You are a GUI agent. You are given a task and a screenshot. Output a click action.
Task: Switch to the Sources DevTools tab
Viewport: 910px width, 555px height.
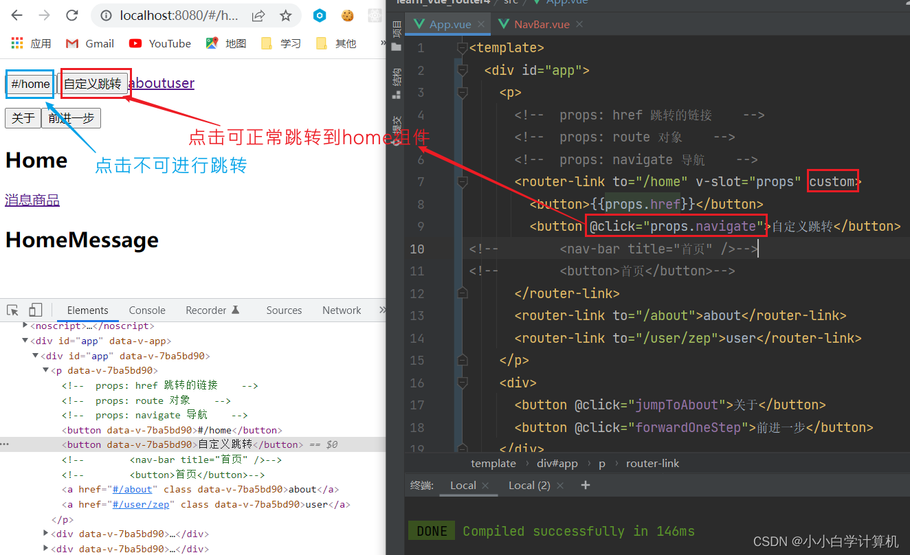click(x=284, y=310)
